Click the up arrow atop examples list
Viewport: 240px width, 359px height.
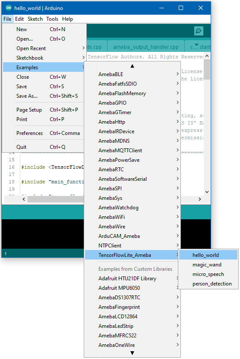tap(132, 66)
